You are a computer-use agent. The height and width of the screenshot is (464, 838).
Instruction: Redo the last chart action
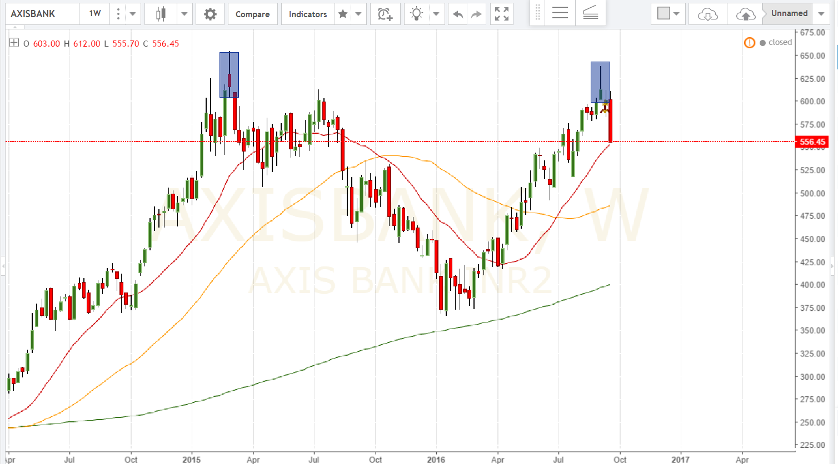click(476, 14)
